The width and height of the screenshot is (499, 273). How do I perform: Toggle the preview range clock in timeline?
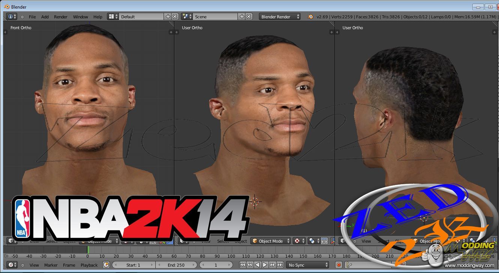(106, 265)
